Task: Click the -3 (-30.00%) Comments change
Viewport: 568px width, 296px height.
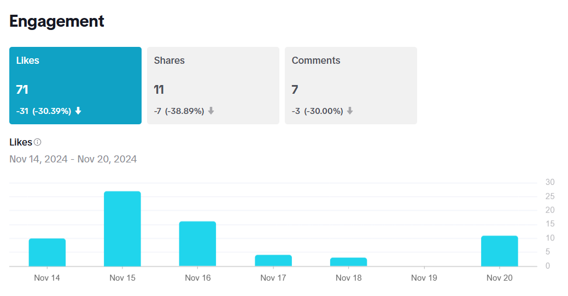Action: click(318, 111)
